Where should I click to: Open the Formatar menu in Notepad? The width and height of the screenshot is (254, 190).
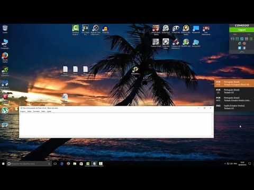pos(37,111)
